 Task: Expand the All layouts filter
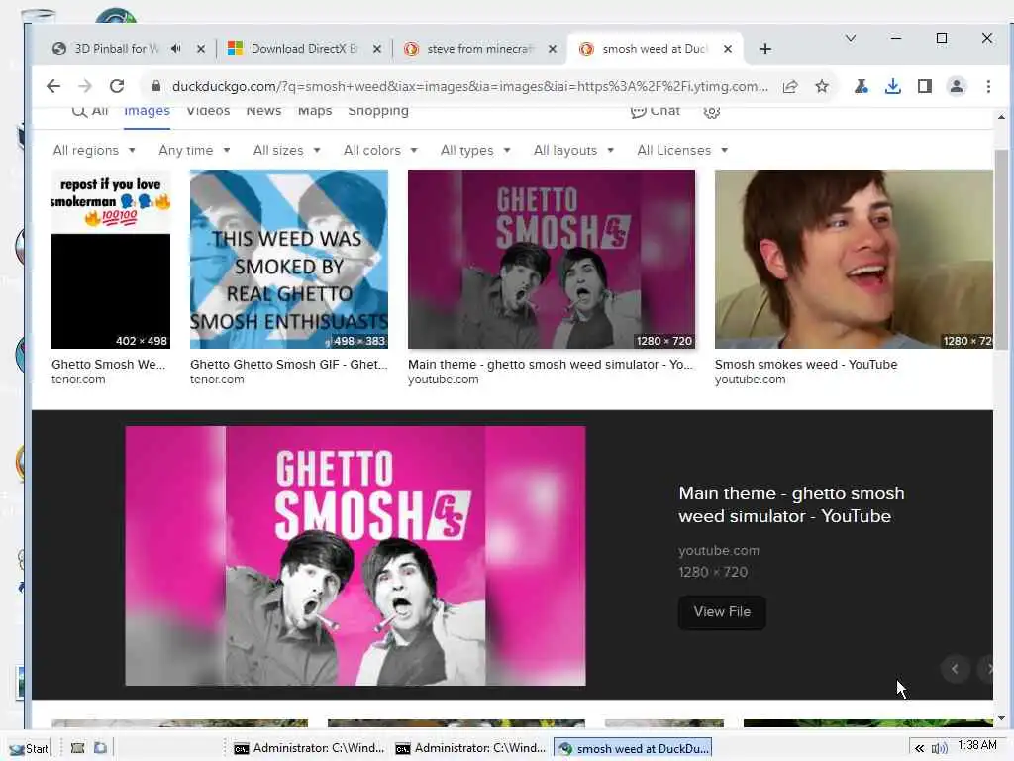pyautogui.click(x=573, y=151)
